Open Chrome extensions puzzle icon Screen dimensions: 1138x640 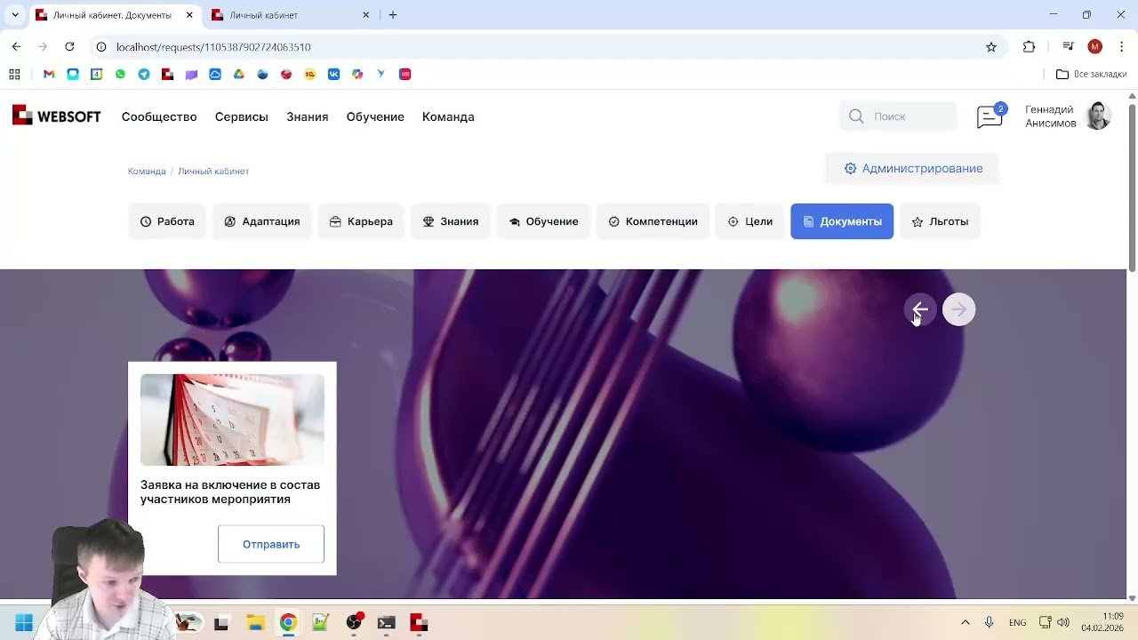[1030, 47]
